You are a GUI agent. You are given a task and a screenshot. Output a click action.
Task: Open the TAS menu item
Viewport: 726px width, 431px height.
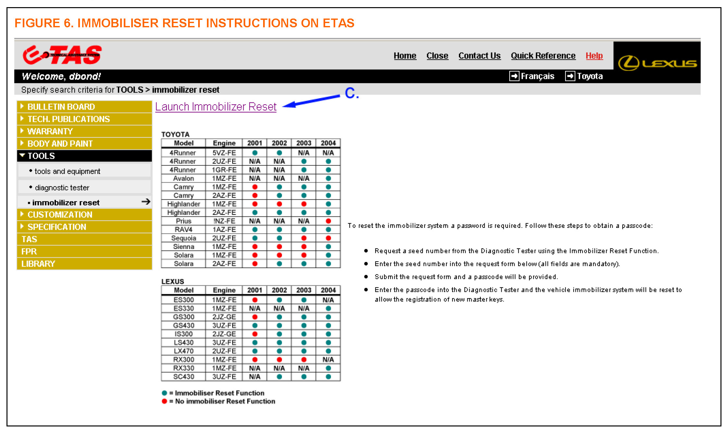[29, 239]
